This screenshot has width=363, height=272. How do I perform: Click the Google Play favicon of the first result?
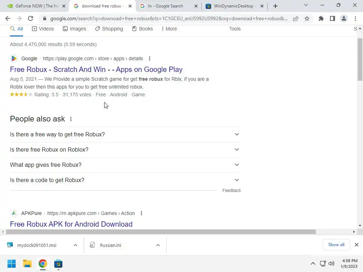pyautogui.click(x=14, y=58)
